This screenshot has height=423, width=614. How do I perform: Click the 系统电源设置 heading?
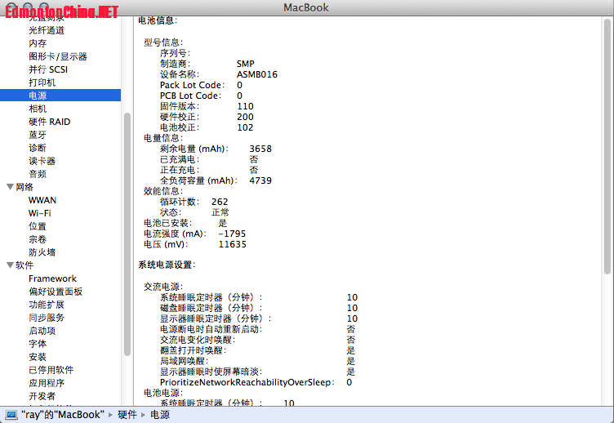[x=167, y=265]
